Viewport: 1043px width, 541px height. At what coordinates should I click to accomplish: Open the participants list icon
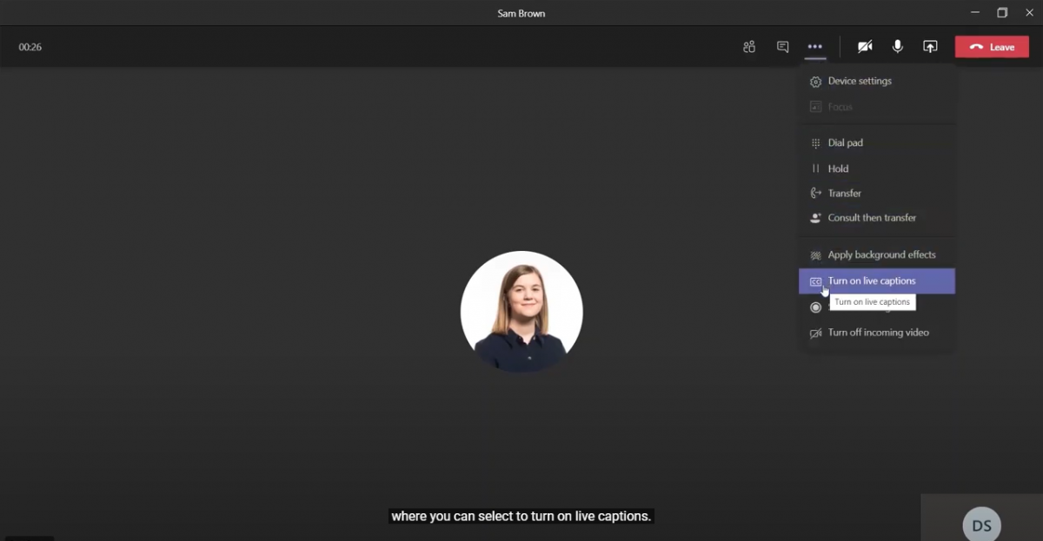748,47
